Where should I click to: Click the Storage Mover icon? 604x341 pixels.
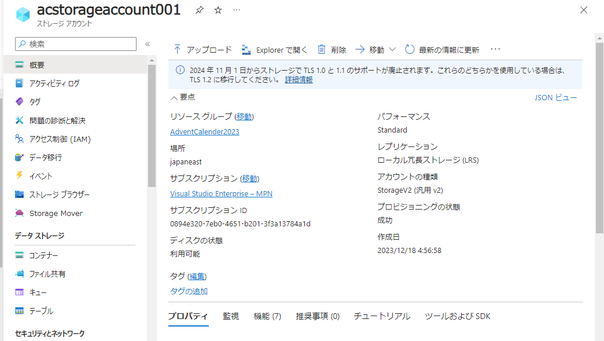(19, 213)
